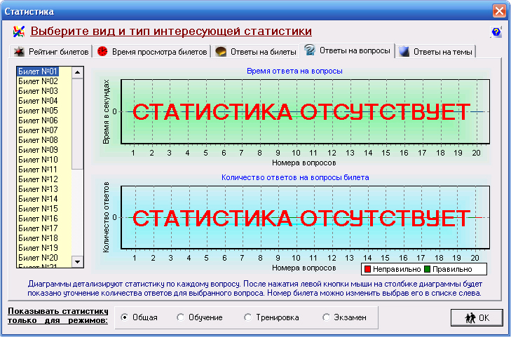
Task: Select the Тренировка mode radio button
Action: click(248, 317)
